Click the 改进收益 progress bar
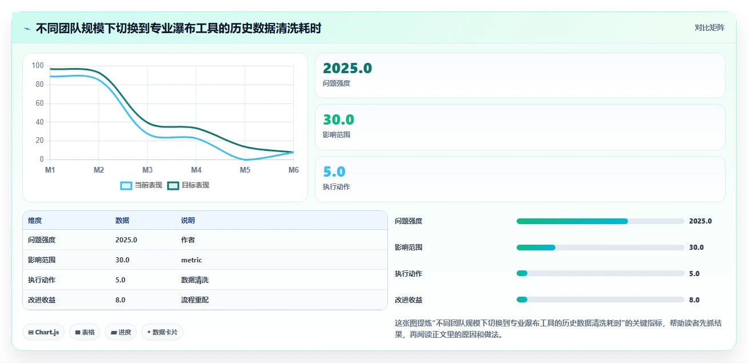Viewport: 748px width, 363px height. [600, 300]
